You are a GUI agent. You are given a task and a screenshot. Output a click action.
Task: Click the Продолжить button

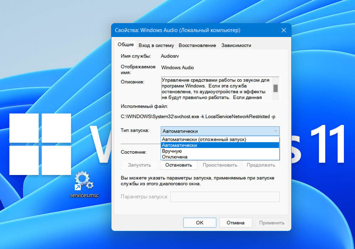click(261, 165)
